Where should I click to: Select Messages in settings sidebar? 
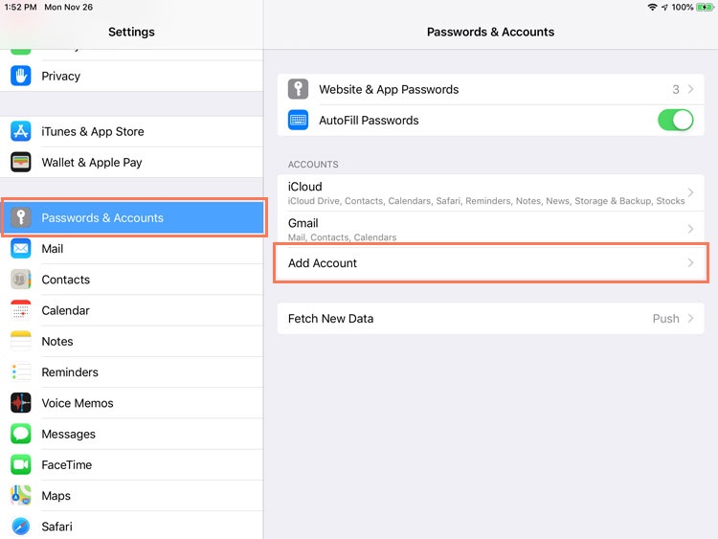(69, 434)
